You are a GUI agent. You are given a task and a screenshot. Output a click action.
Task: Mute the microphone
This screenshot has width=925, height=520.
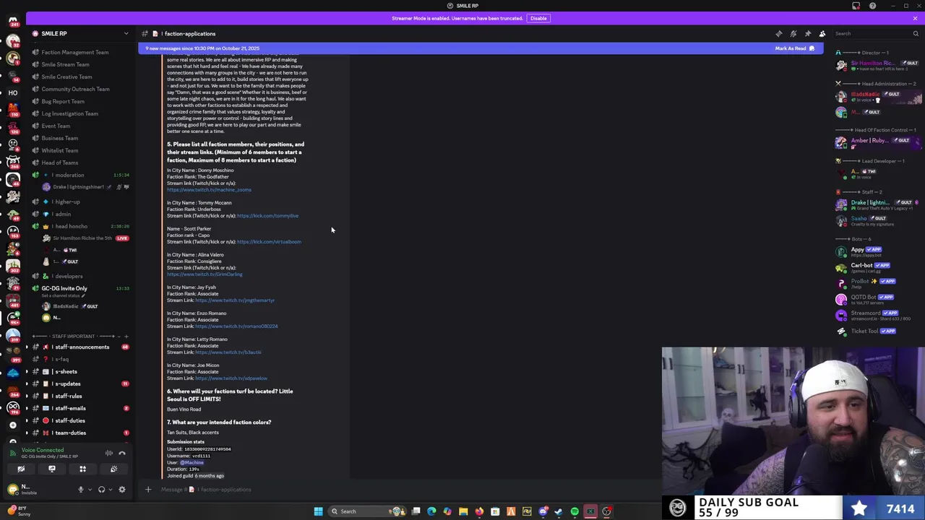(81, 490)
